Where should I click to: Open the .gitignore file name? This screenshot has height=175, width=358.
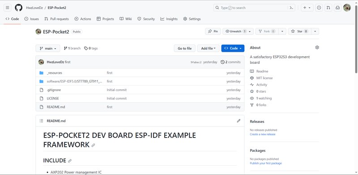pyautogui.click(x=54, y=90)
